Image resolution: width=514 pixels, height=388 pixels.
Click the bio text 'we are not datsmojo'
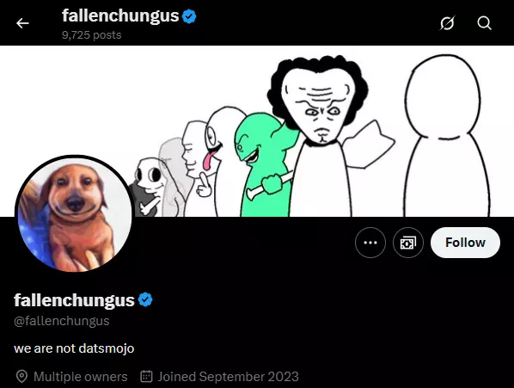74,348
